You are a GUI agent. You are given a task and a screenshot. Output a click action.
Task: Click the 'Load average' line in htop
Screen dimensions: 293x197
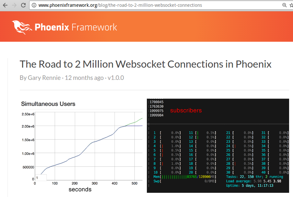(253, 181)
